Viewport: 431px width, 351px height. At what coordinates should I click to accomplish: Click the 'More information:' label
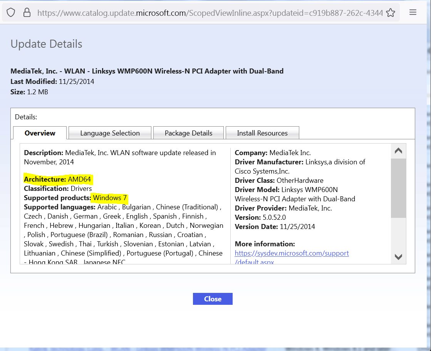265,244
